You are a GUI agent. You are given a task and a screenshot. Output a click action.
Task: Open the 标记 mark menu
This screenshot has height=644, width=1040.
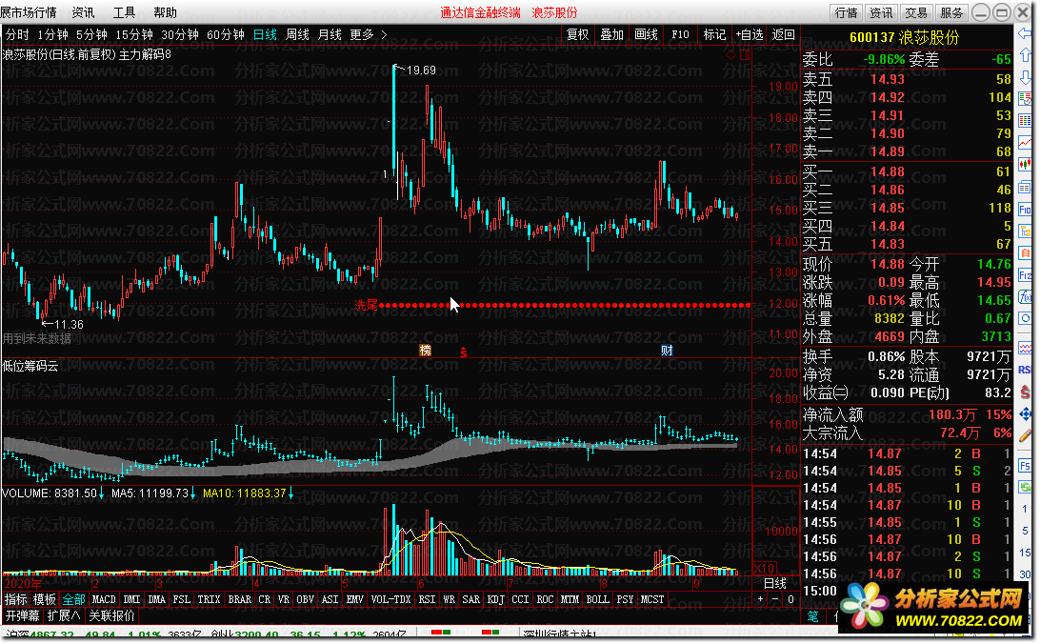point(714,34)
